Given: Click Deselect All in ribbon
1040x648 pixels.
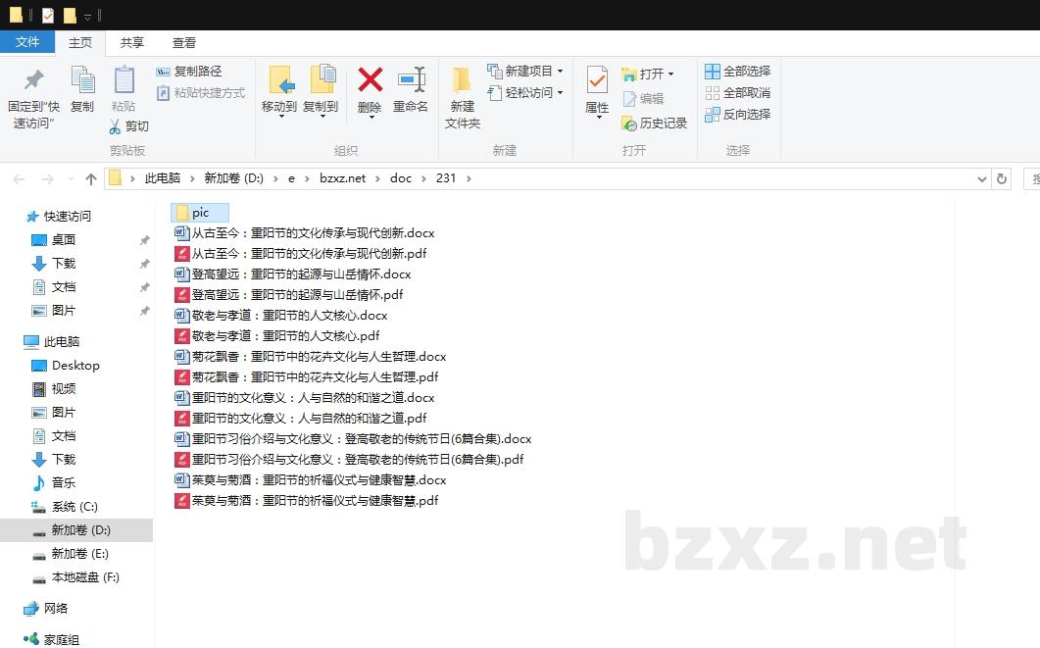Looking at the screenshot, I should (713, 93).
